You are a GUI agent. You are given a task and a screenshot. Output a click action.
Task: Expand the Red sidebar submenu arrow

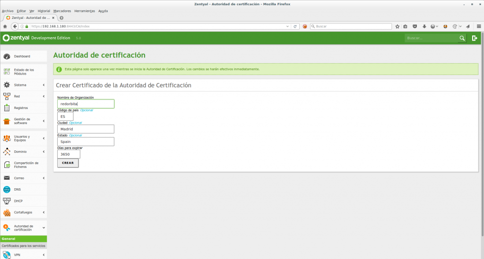tap(43, 96)
